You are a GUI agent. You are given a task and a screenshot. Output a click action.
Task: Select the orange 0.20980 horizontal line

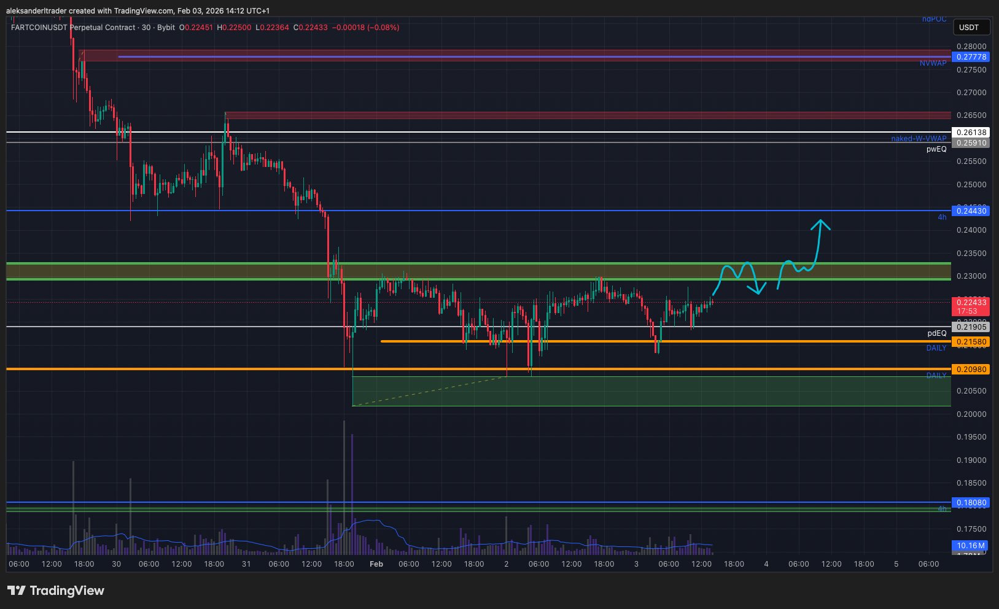pyautogui.click(x=478, y=369)
